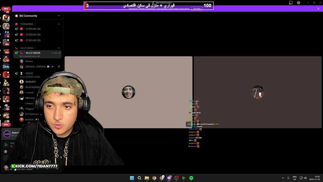Open OBS Studio from the taskbar

pos(176,178)
